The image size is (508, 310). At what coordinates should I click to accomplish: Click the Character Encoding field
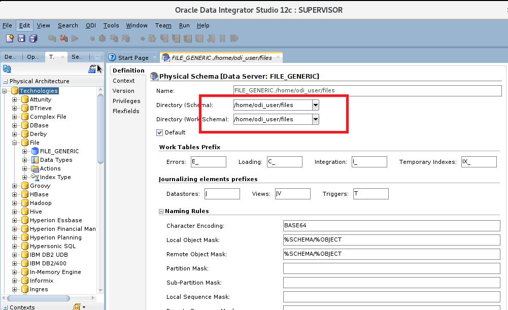[391, 225]
